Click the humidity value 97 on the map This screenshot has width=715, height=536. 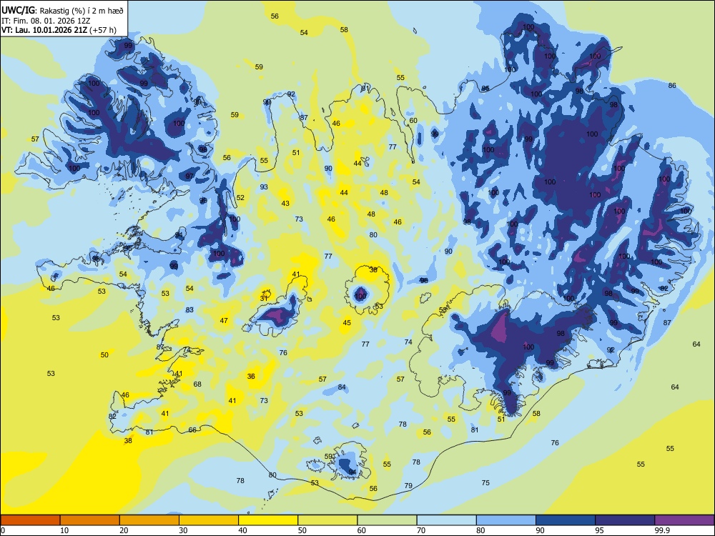[x=189, y=176]
